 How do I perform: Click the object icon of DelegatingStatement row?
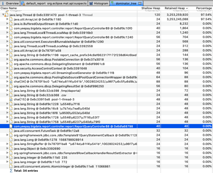[11, 64]
